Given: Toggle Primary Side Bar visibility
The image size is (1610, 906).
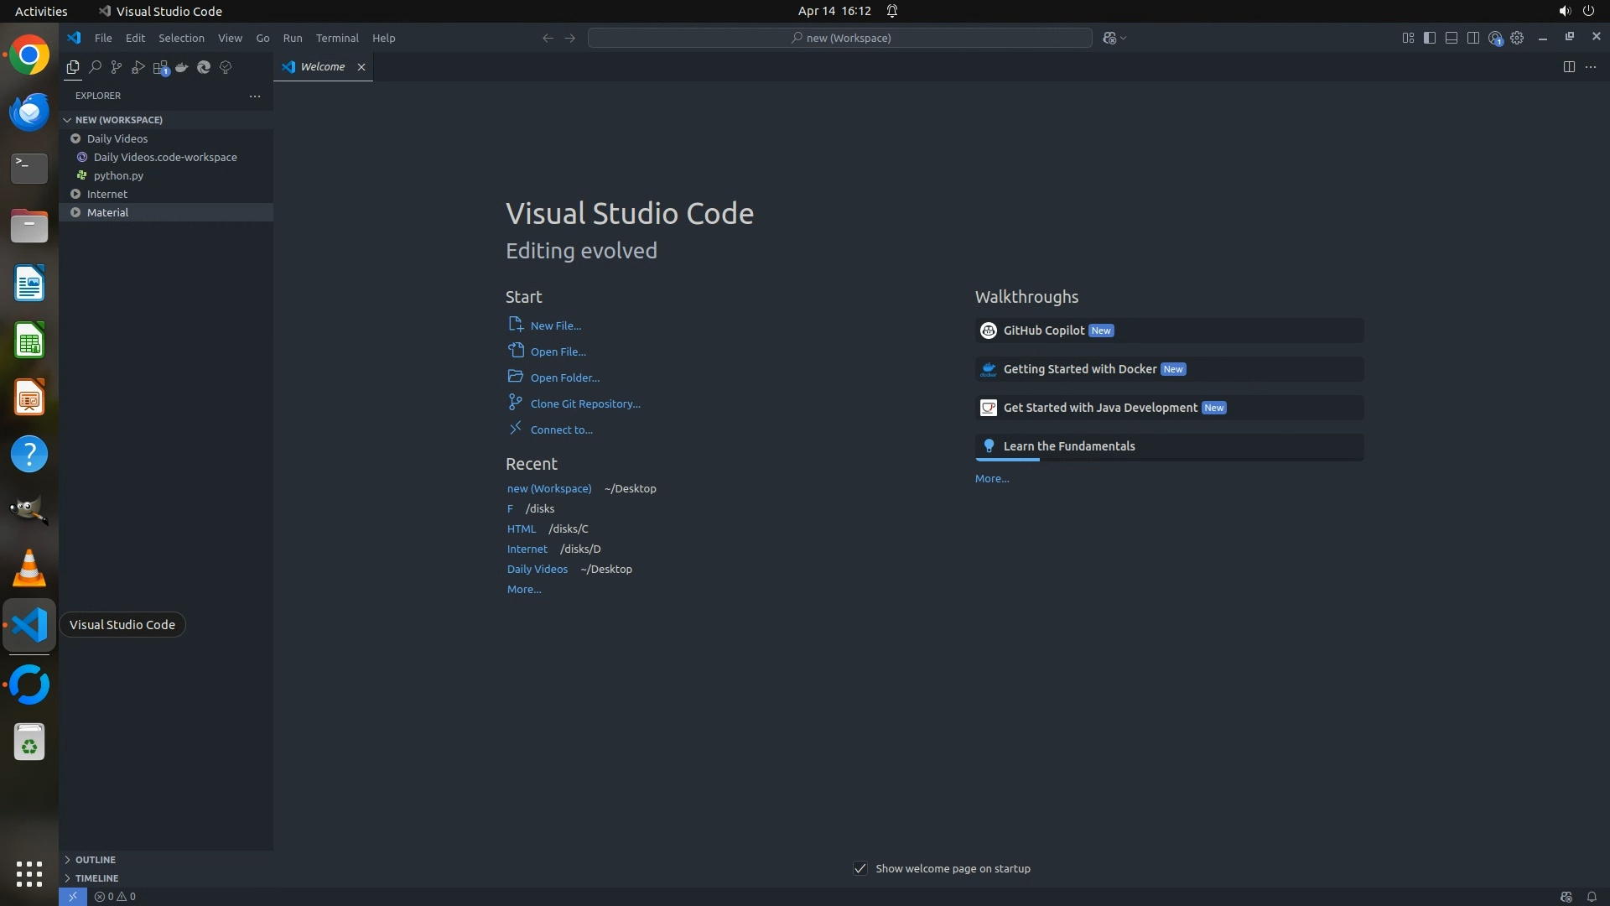Looking at the screenshot, I should pos(1430,38).
